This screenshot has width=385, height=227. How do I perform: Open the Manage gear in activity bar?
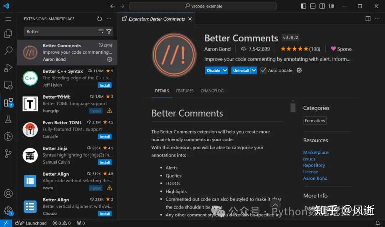point(8,211)
